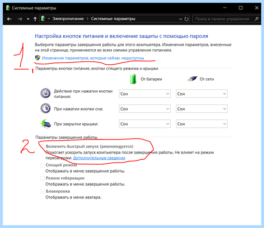The height and width of the screenshot is (228, 264).
Task: Click the battery icon in the address bar
Action: [43, 18]
